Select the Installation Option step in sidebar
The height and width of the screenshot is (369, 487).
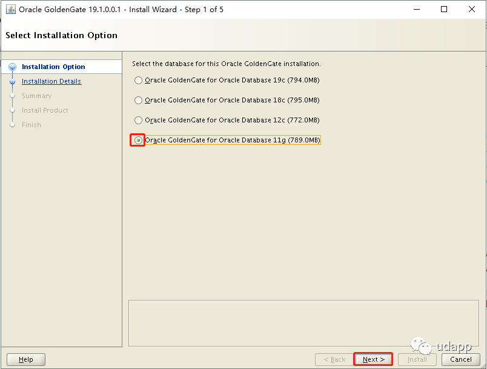[x=53, y=67]
